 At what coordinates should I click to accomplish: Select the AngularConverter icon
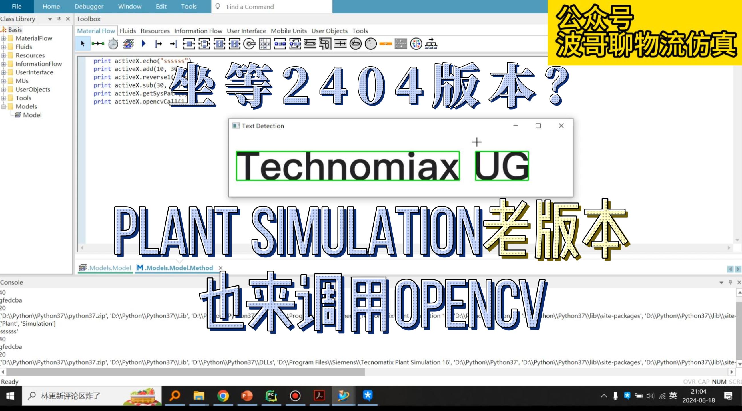pos(325,44)
